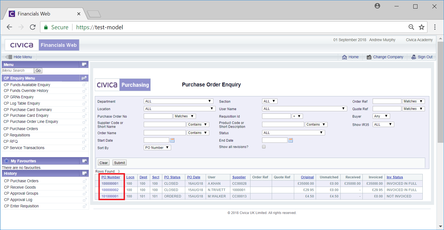Viewport: 444px width, 230px height.
Task: Click the Requisition Id input field
Action: click(276, 116)
